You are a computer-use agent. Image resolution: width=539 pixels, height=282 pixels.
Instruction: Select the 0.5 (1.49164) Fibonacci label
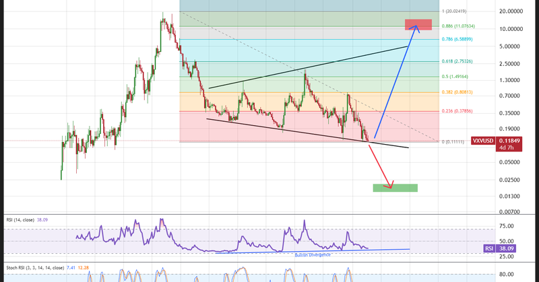455,77
